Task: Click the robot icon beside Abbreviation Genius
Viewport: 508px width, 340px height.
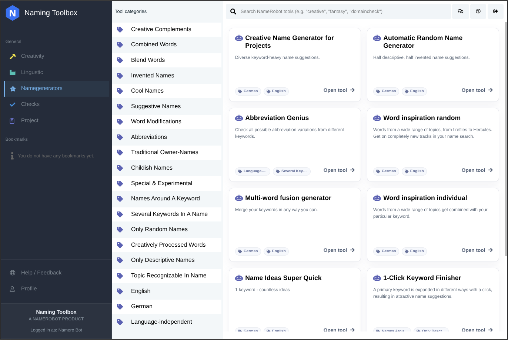Action: coord(239,118)
